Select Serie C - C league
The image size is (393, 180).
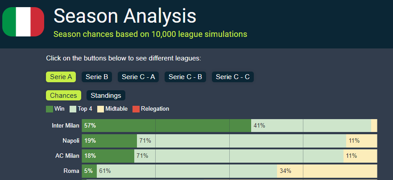tap(233, 77)
